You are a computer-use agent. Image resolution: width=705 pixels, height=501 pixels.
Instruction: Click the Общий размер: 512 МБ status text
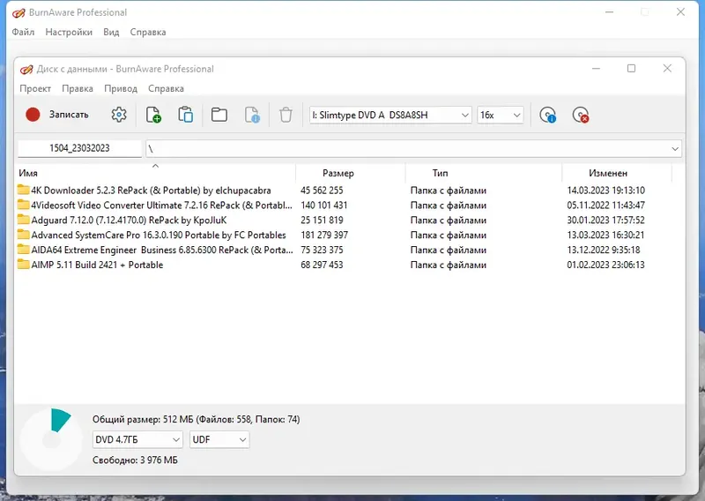pyautogui.click(x=196, y=419)
